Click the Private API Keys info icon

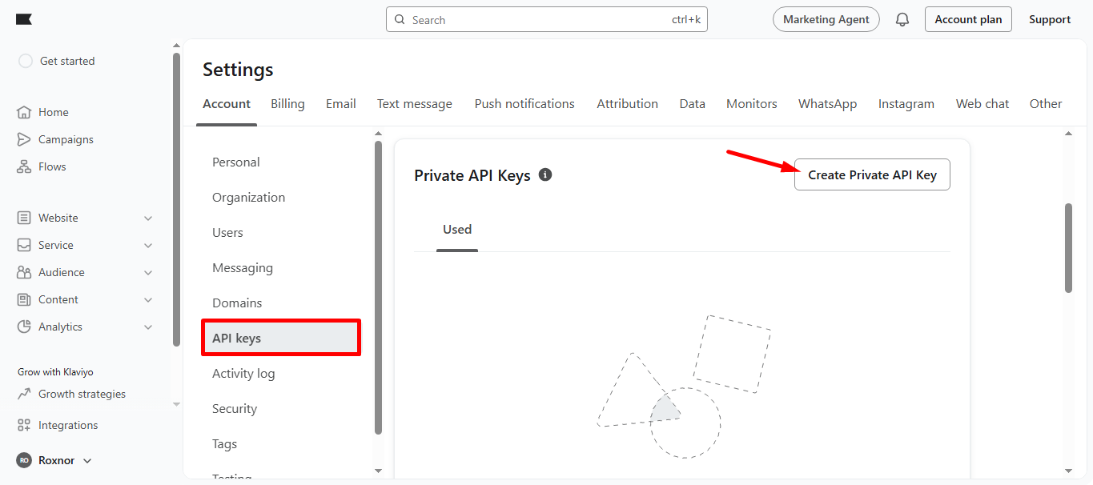point(545,174)
